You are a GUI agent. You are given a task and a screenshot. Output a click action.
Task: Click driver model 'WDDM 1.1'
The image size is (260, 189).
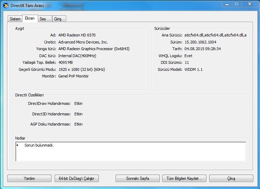[193, 69]
